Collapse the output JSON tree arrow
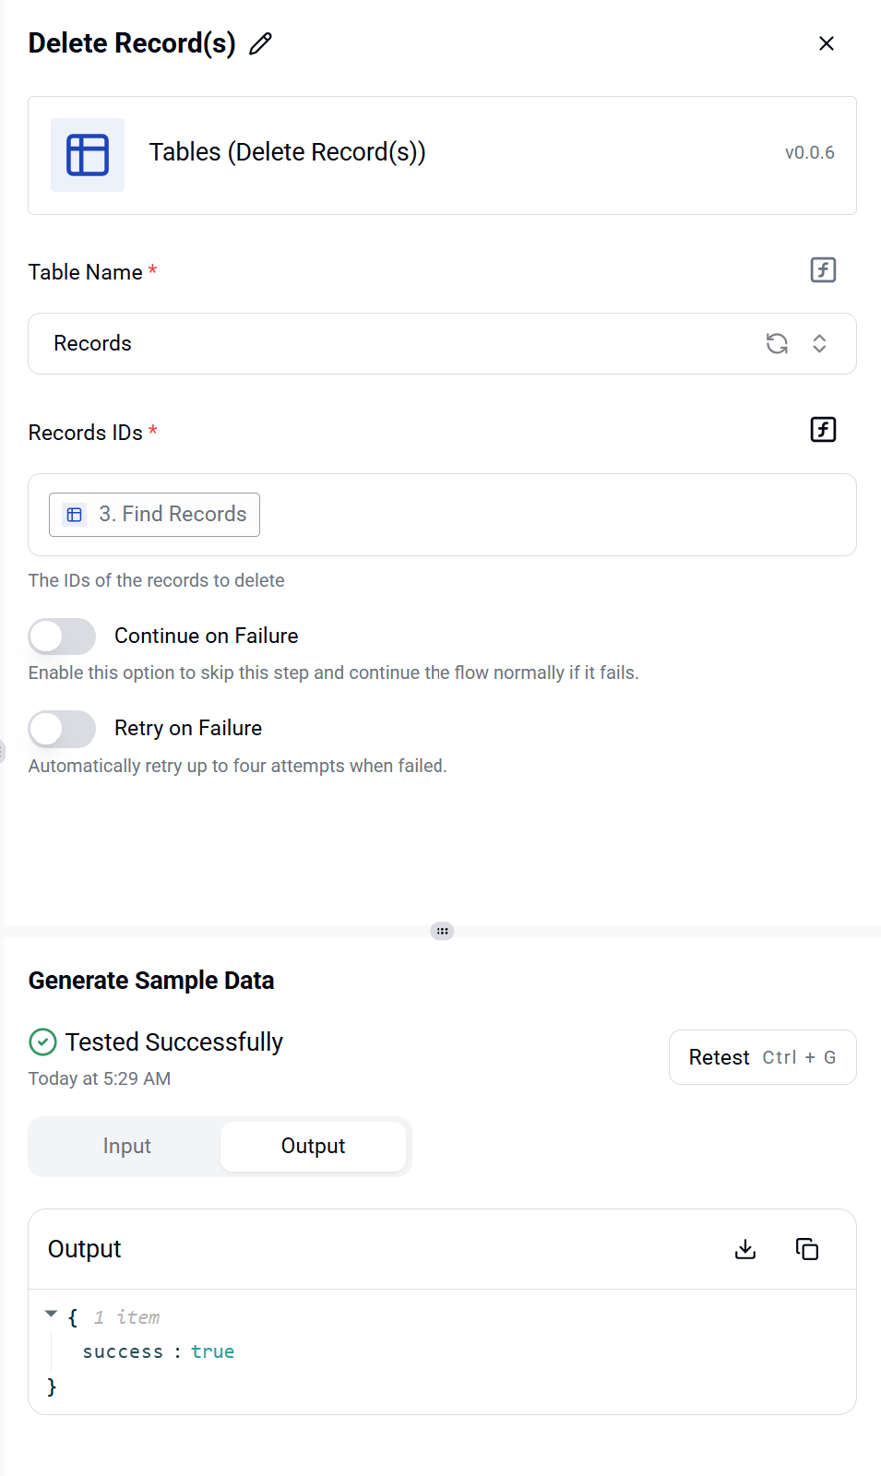 coord(52,1315)
